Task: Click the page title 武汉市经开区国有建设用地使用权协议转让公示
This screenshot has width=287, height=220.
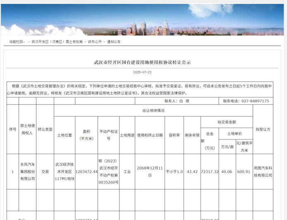Action: [x=142, y=62]
